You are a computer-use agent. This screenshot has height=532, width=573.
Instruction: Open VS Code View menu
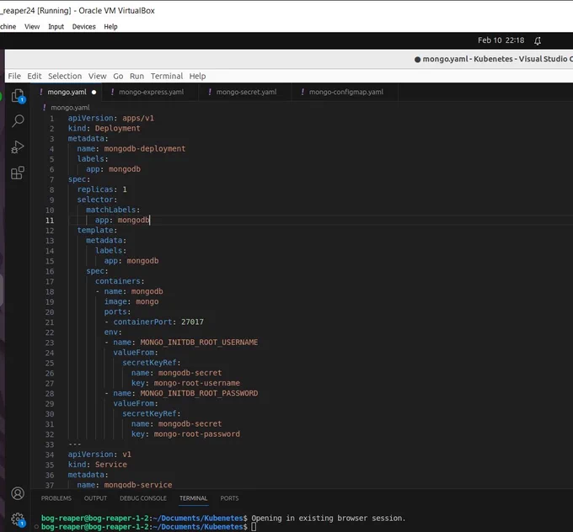(97, 76)
